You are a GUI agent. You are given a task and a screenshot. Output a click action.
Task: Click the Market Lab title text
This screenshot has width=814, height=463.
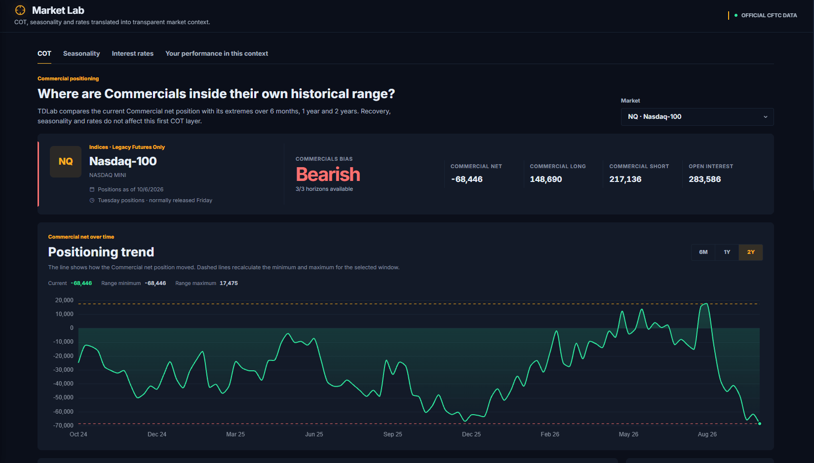click(x=58, y=10)
